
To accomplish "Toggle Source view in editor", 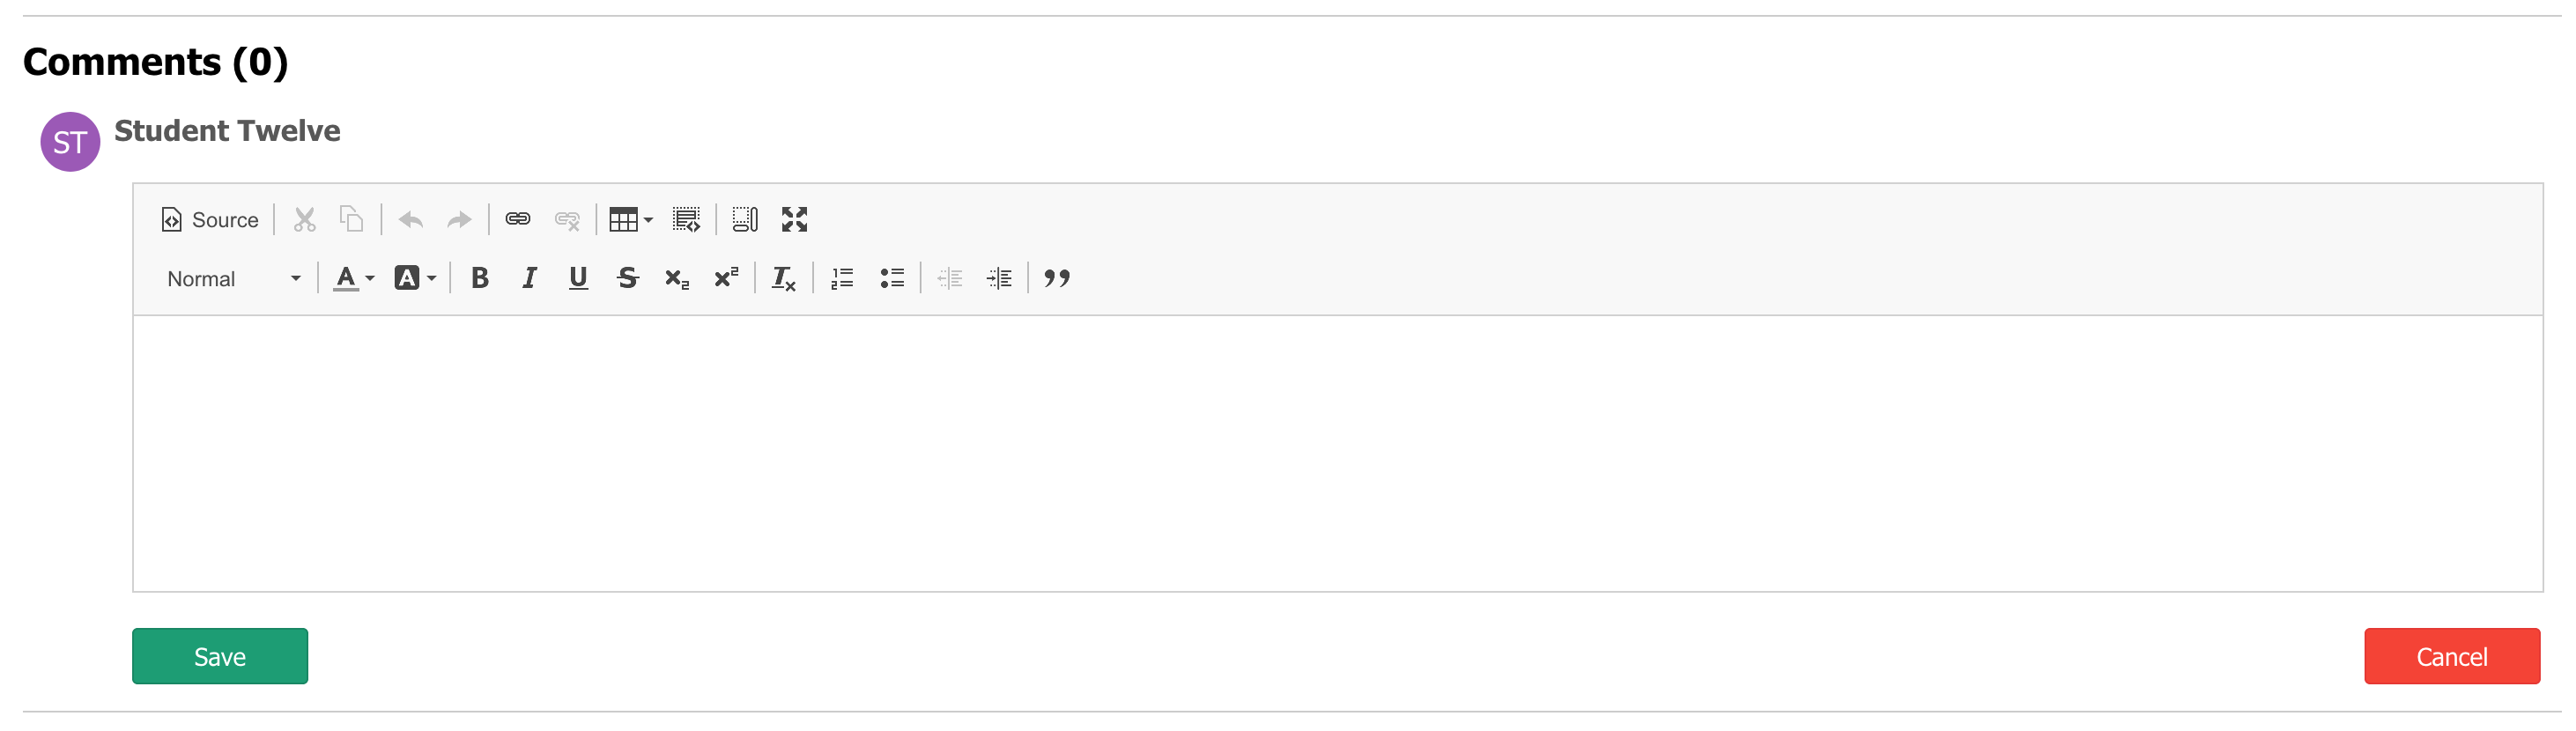I will (x=210, y=219).
